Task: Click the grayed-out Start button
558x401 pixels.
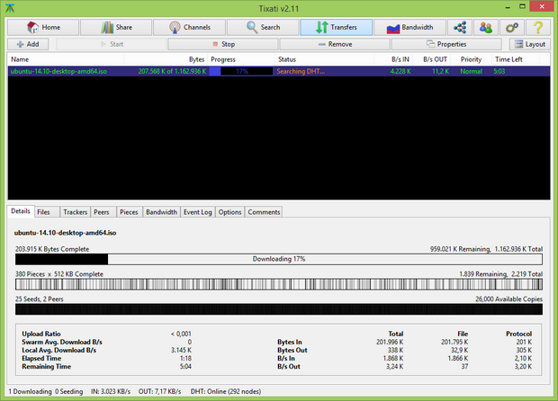Action: [112, 44]
